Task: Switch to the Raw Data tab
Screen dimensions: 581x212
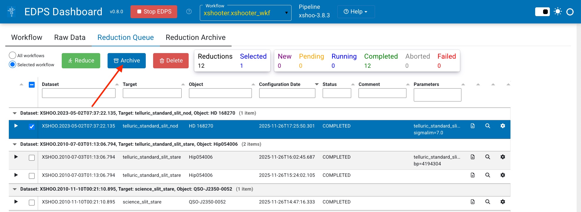Action: (x=70, y=38)
